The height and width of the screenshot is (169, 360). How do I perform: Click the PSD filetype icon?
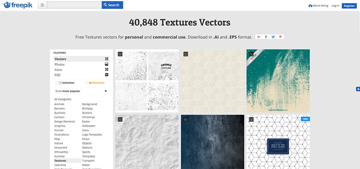click(x=107, y=75)
